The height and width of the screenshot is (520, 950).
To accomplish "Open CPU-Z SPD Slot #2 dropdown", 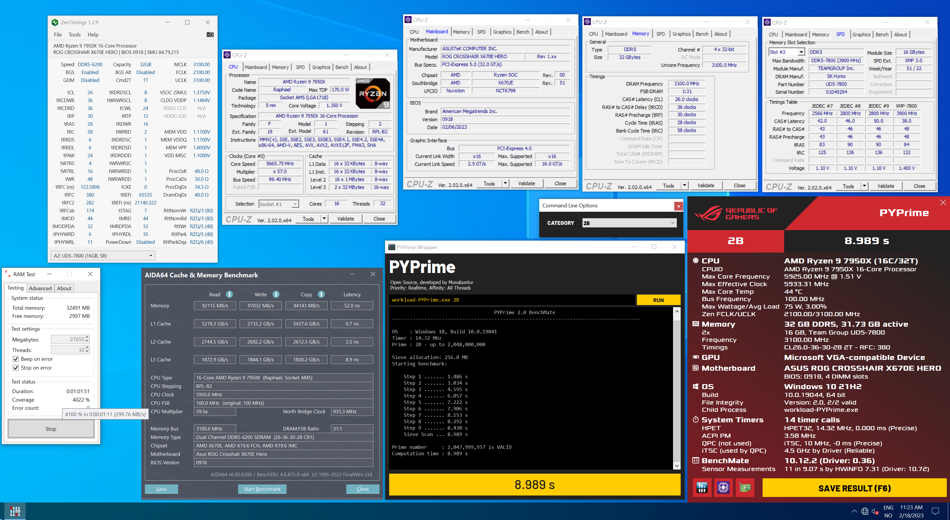I will pos(786,52).
